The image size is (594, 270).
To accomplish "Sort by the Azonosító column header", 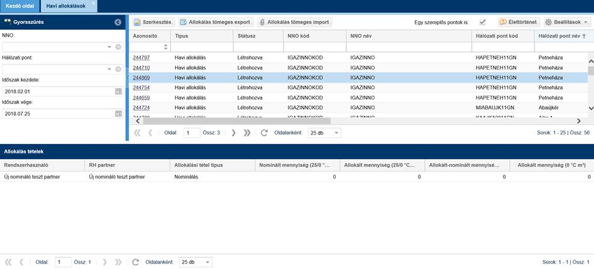I will [x=149, y=36].
